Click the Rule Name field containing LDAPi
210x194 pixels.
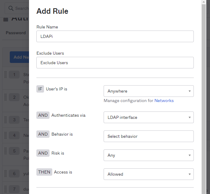pyautogui.click(x=115, y=36)
